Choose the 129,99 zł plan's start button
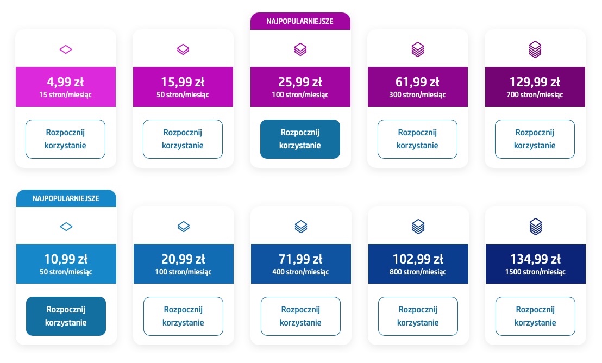 tap(535, 139)
